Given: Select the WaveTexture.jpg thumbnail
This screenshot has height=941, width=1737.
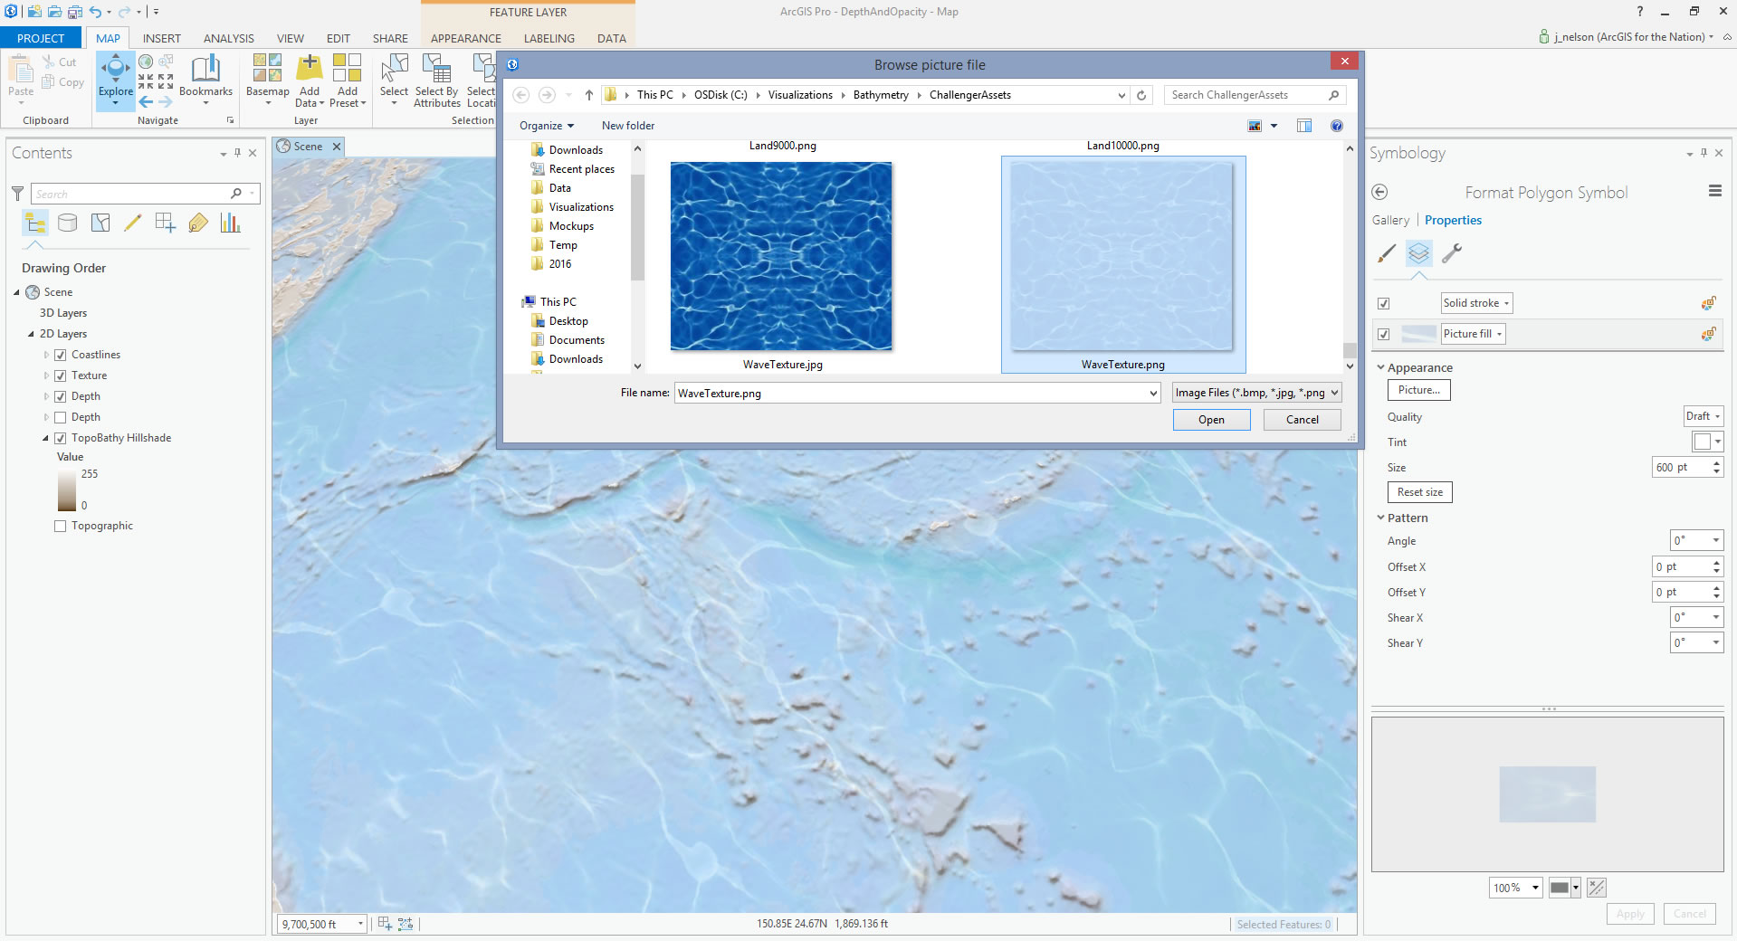Looking at the screenshot, I should [x=781, y=256].
